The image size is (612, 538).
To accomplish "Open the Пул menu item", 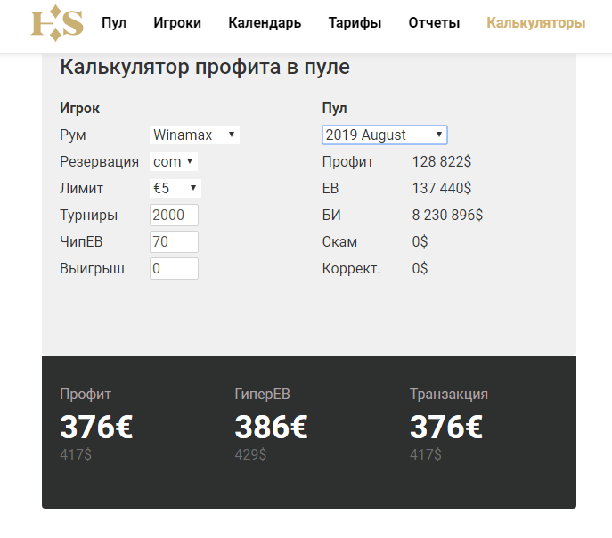I will (x=114, y=23).
